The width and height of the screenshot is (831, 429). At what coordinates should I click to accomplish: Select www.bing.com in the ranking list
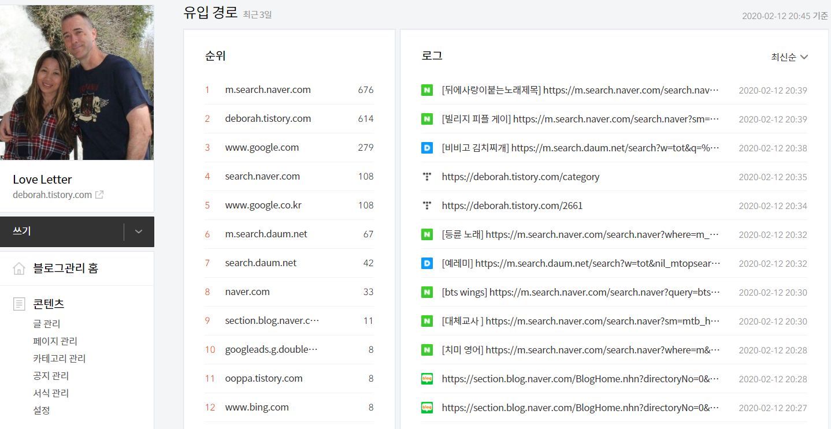(257, 407)
